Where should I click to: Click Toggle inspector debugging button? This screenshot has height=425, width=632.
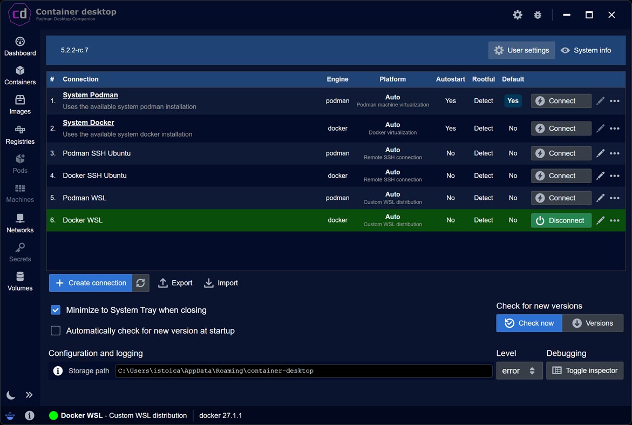pos(585,370)
